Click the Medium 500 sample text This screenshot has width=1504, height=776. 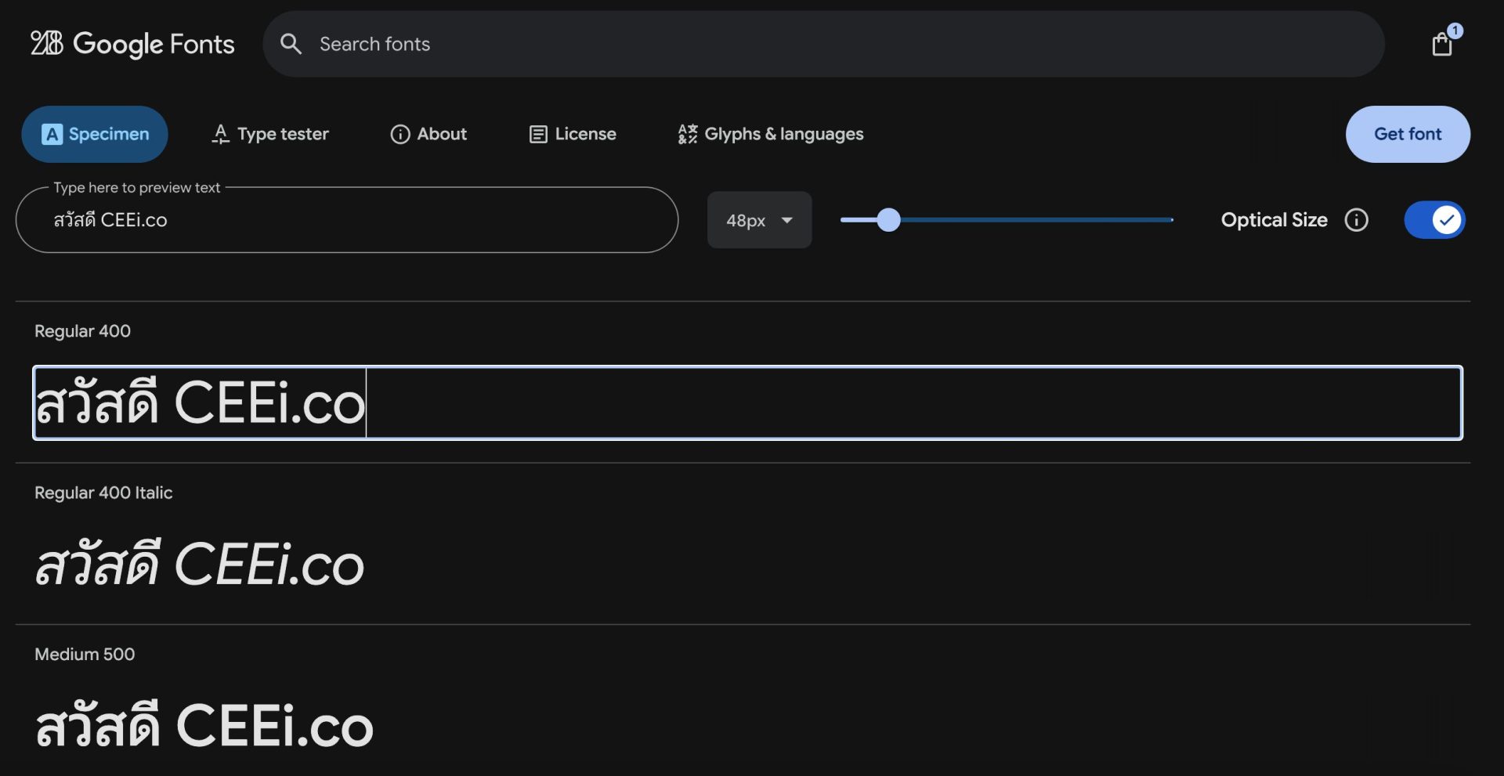coord(204,725)
